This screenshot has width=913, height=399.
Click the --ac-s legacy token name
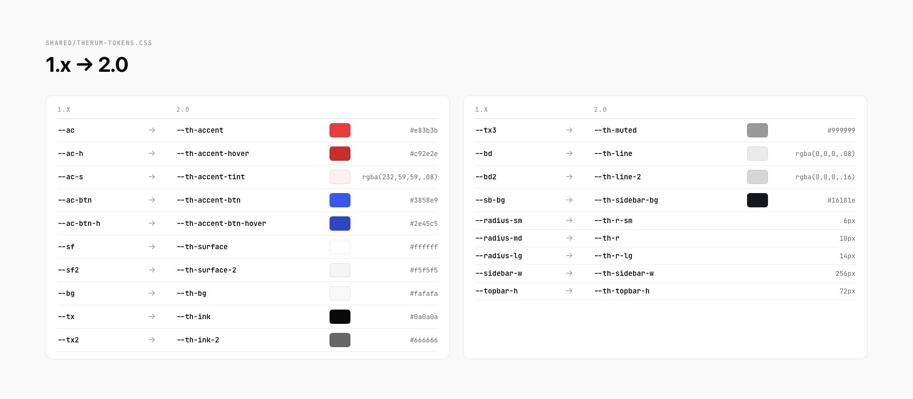[70, 177]
